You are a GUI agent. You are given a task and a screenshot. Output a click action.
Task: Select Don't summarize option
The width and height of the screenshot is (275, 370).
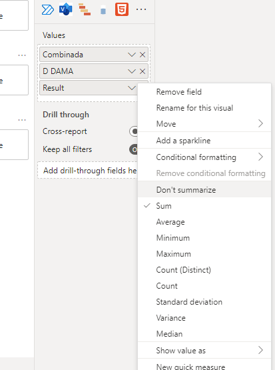(x=204, y=189)
